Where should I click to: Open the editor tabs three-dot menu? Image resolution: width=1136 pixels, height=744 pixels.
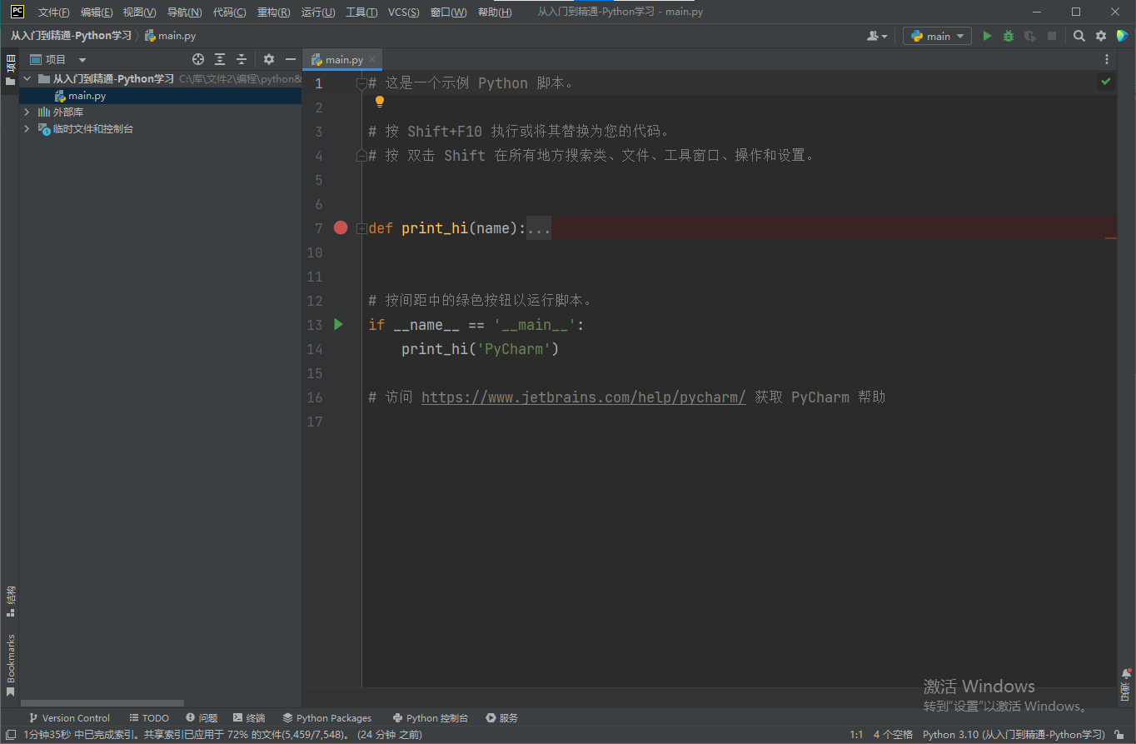click(x=1107, y=59)
